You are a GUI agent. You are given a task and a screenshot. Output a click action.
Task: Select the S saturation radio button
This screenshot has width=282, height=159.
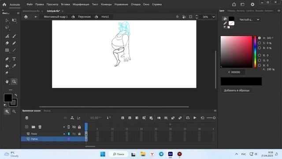pyautogui.click(x=260, y=43)
